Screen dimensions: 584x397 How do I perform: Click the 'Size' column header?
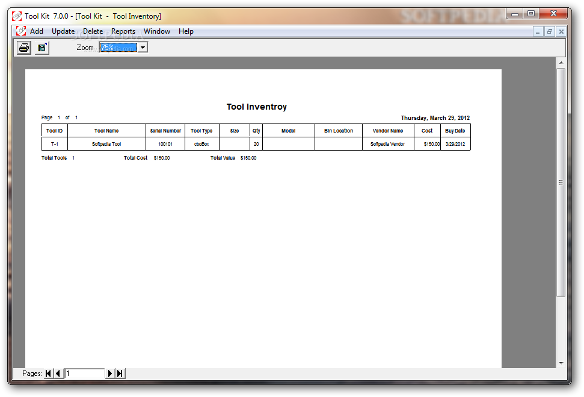point(235,131)
